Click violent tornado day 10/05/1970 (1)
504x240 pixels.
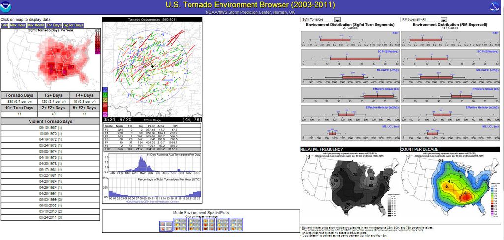[51, 134]
